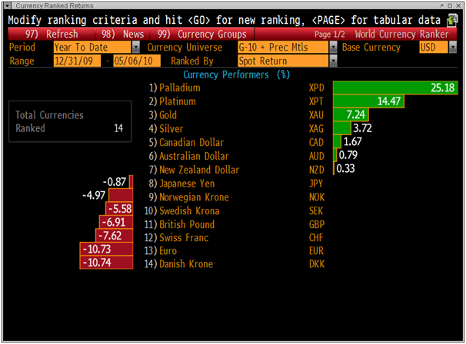Select 9) Norwegian Krone row
This screenshot has height=344, width=466.
click(x=188, y=197)
